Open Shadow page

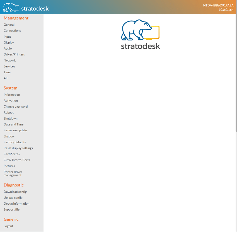9,136
